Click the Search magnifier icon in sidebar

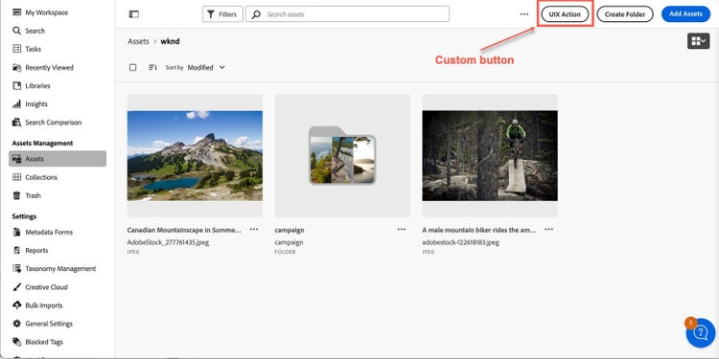tap(17, 31)
